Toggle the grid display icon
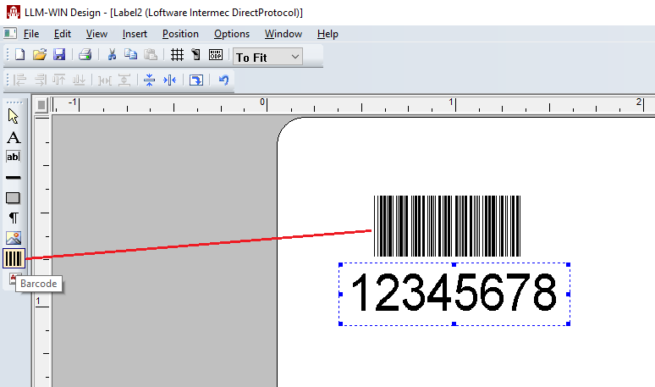Image resolution: width=655 pixels, height=387 pixels. coord(177,55)
